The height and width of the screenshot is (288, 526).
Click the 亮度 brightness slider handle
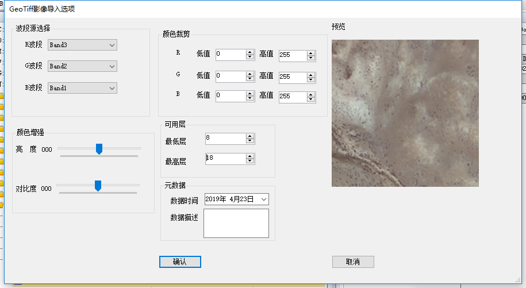pos(99,149)
